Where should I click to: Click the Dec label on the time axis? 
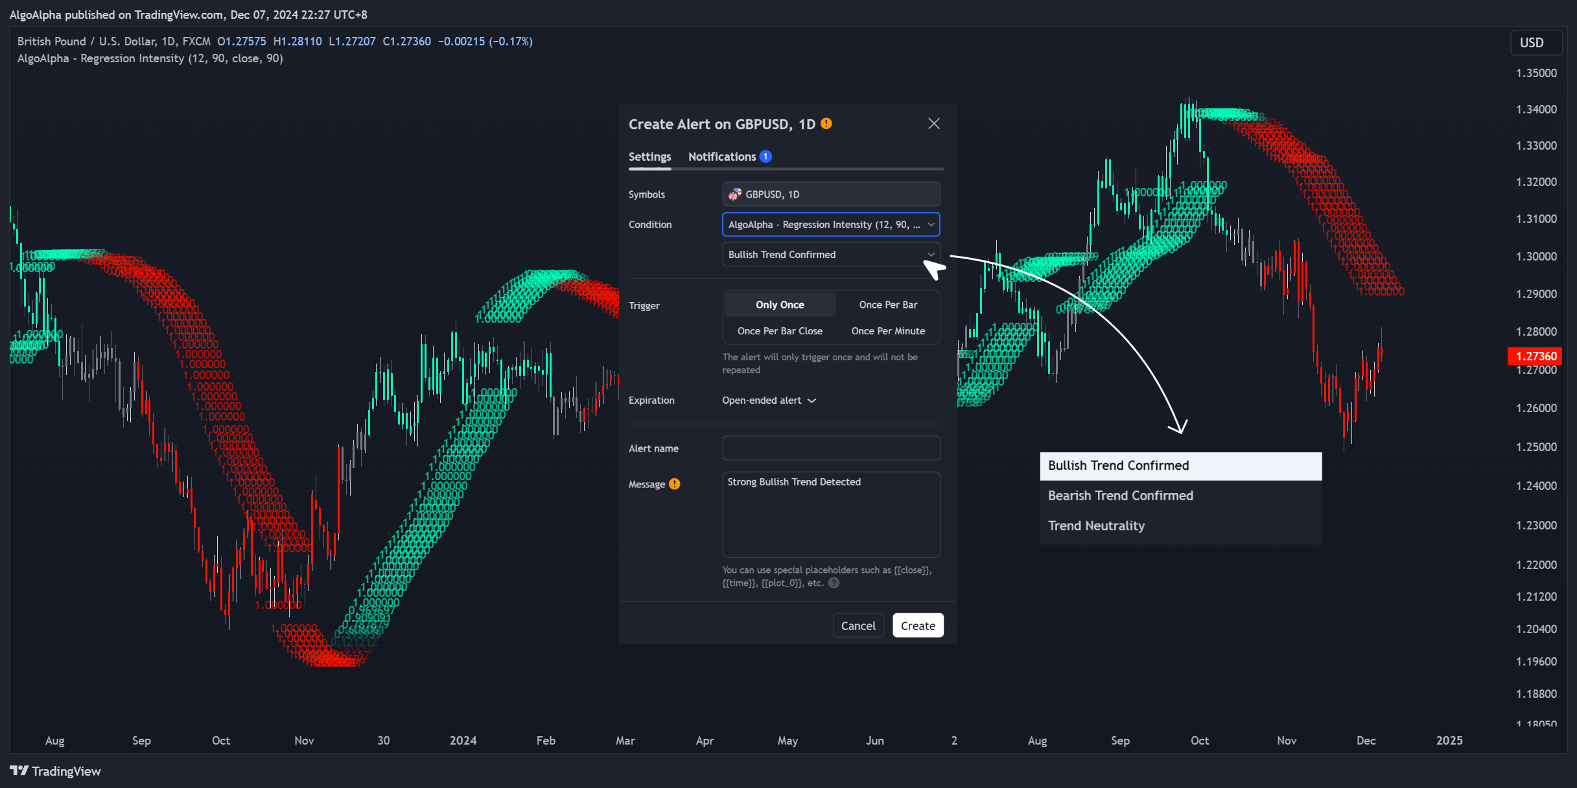point(1366,741)
